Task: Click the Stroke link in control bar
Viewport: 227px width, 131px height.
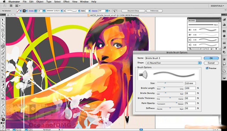Action: (31, 11)
